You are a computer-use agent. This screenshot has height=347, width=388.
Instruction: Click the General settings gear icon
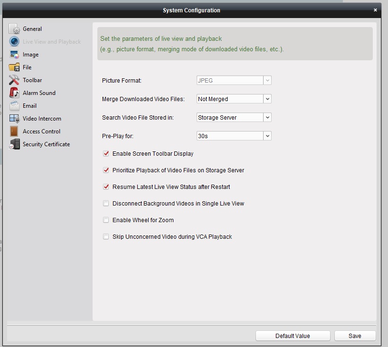tap(14, 29)
